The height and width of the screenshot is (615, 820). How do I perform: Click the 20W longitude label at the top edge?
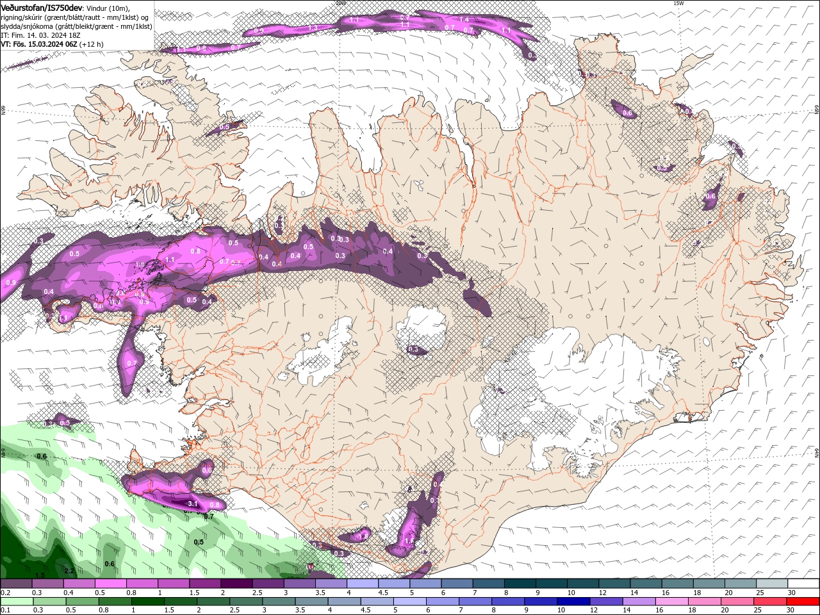(340, 3)
